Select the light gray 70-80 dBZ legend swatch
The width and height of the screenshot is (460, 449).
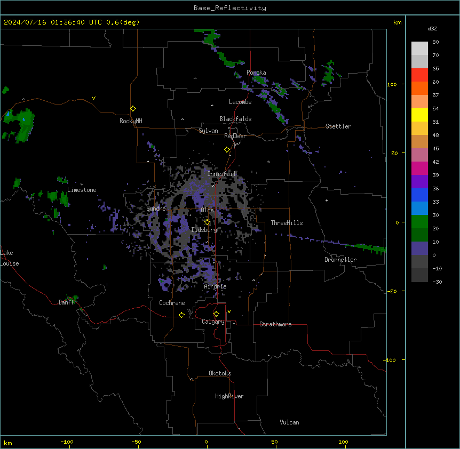419,48
